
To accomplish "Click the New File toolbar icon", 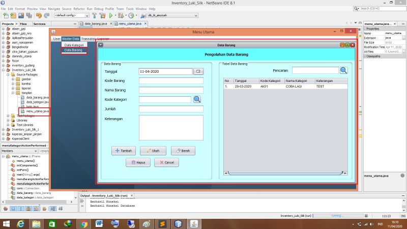I will (x=6, y=16).
